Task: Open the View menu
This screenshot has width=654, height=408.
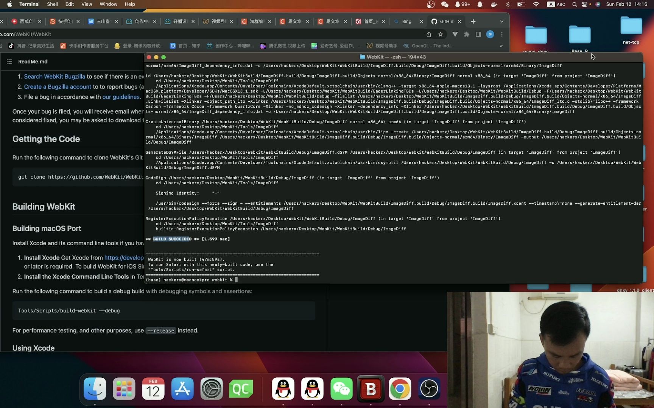Action: pyautogui.click(x=87, y=4)
